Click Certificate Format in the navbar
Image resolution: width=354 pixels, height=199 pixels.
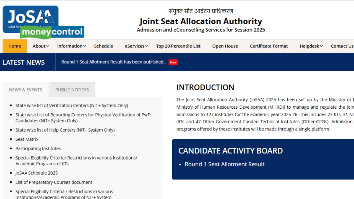point(269,46)
